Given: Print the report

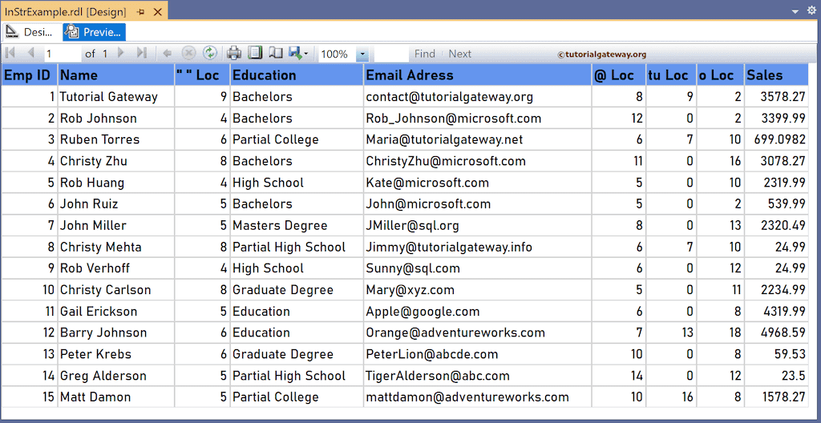Looking at the screenshot, I should [234, 53].
